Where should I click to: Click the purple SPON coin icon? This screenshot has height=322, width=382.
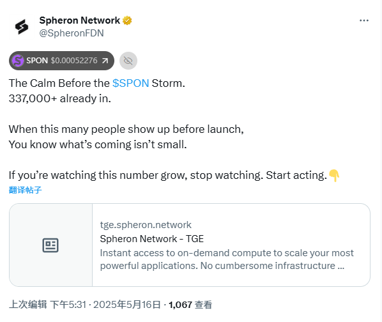(x=18, y=61)
